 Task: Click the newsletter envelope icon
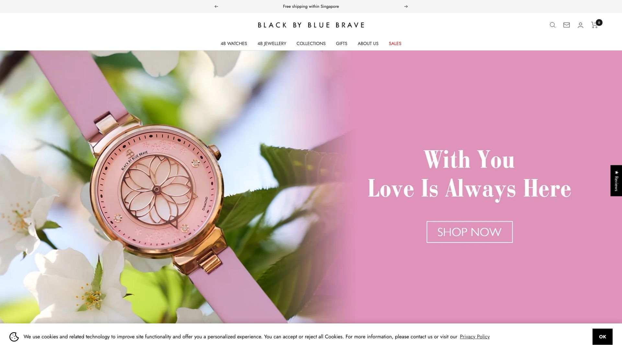point(566,25)
